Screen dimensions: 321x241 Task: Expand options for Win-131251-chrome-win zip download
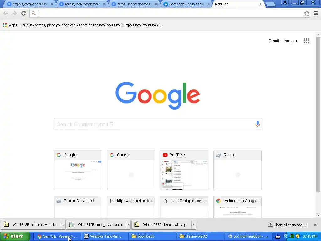(x=63, y=225)
